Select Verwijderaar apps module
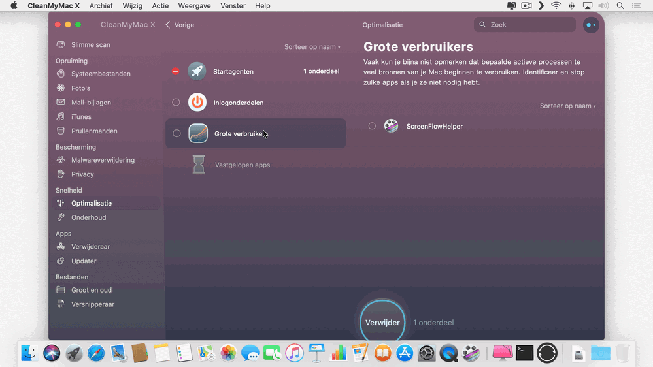 [90, 247]
